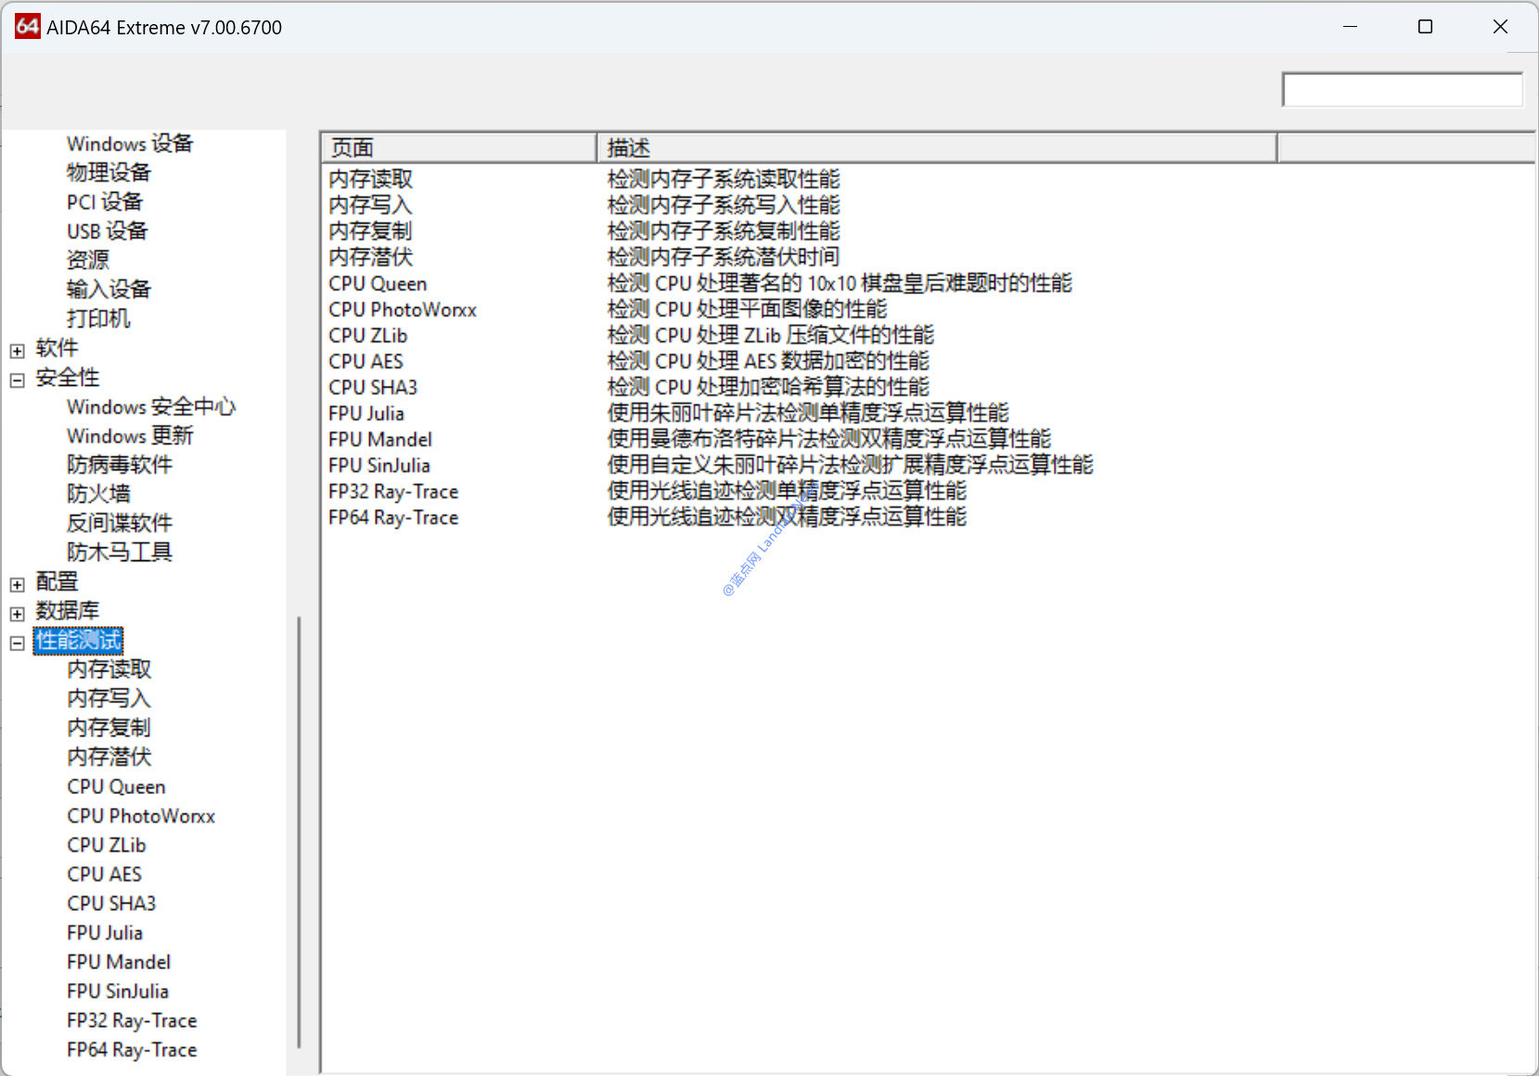1539x1076 pixels.
Task: Select CPU Queen in the left tree
Action: (x=116, y=787)
